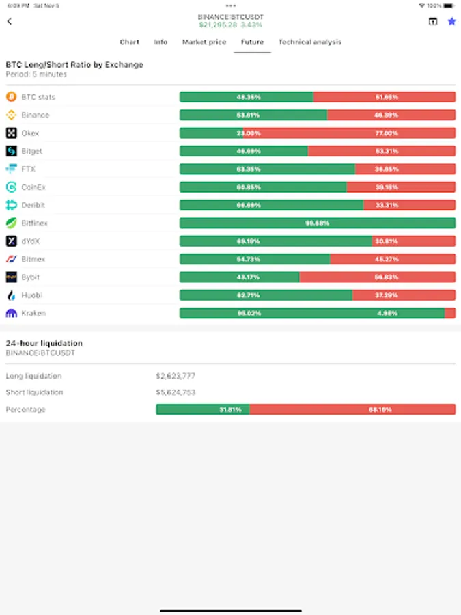This screenshot has width=461, height=615.
Task: Select the BTC stats row label
Action: (x=38, y=97)
